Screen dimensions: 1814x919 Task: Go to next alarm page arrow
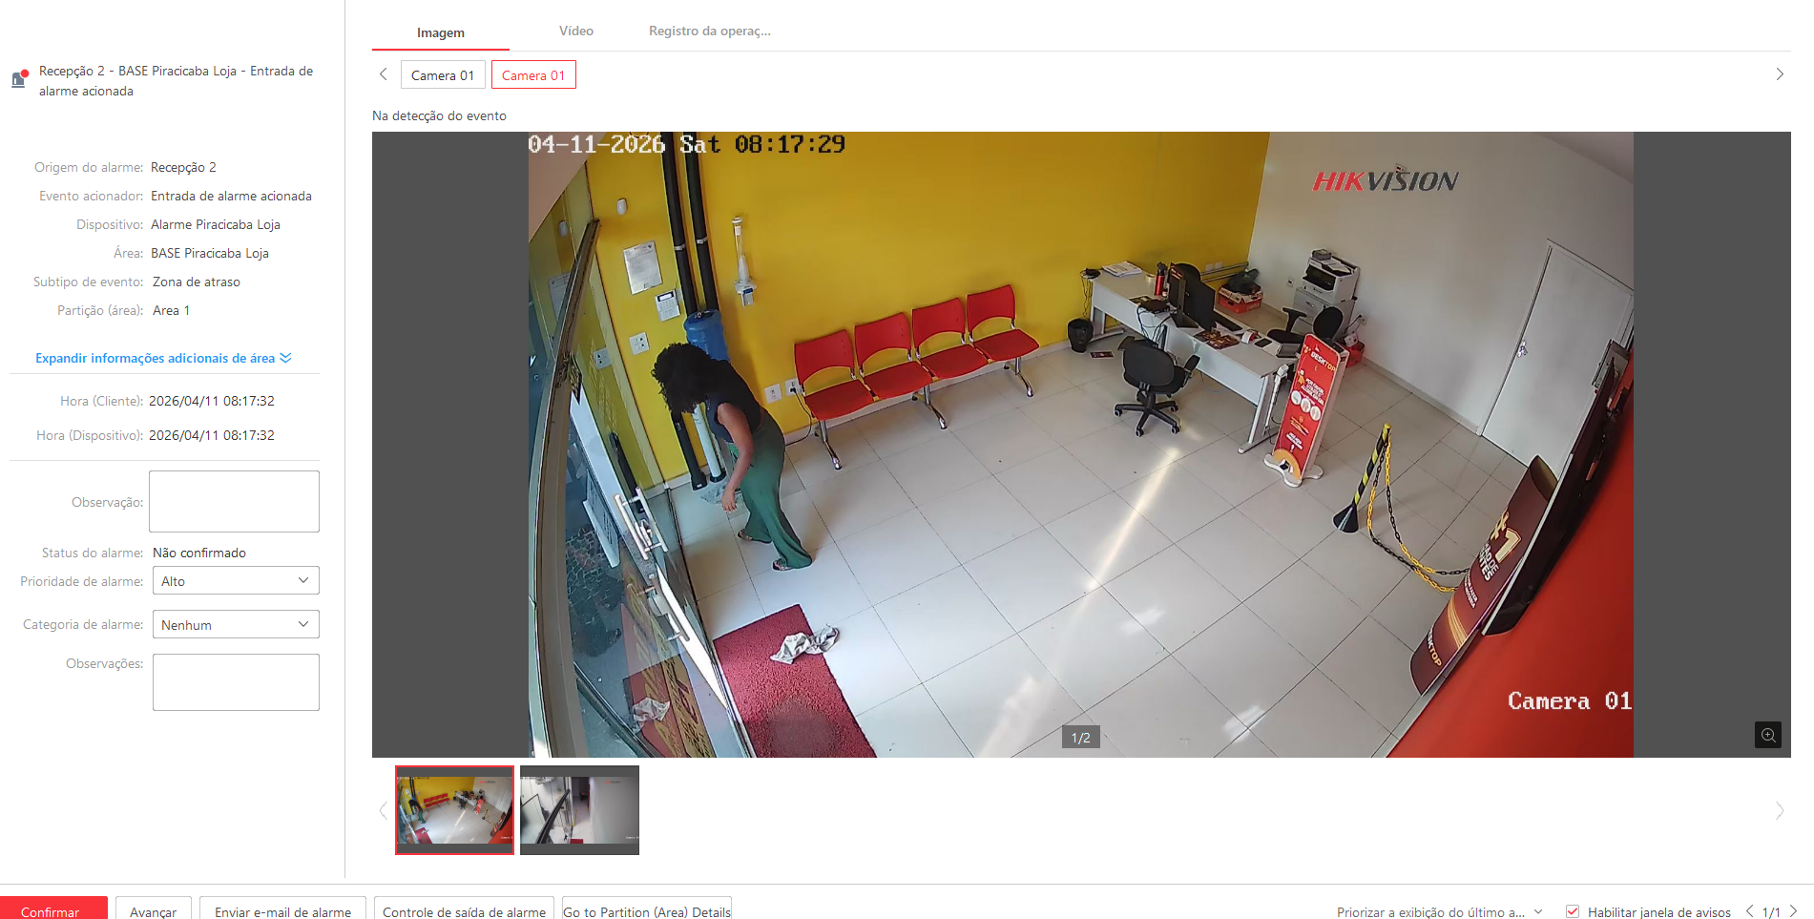click(x=1793, y=911)
